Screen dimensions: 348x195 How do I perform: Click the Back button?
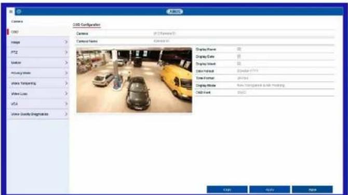312,190
